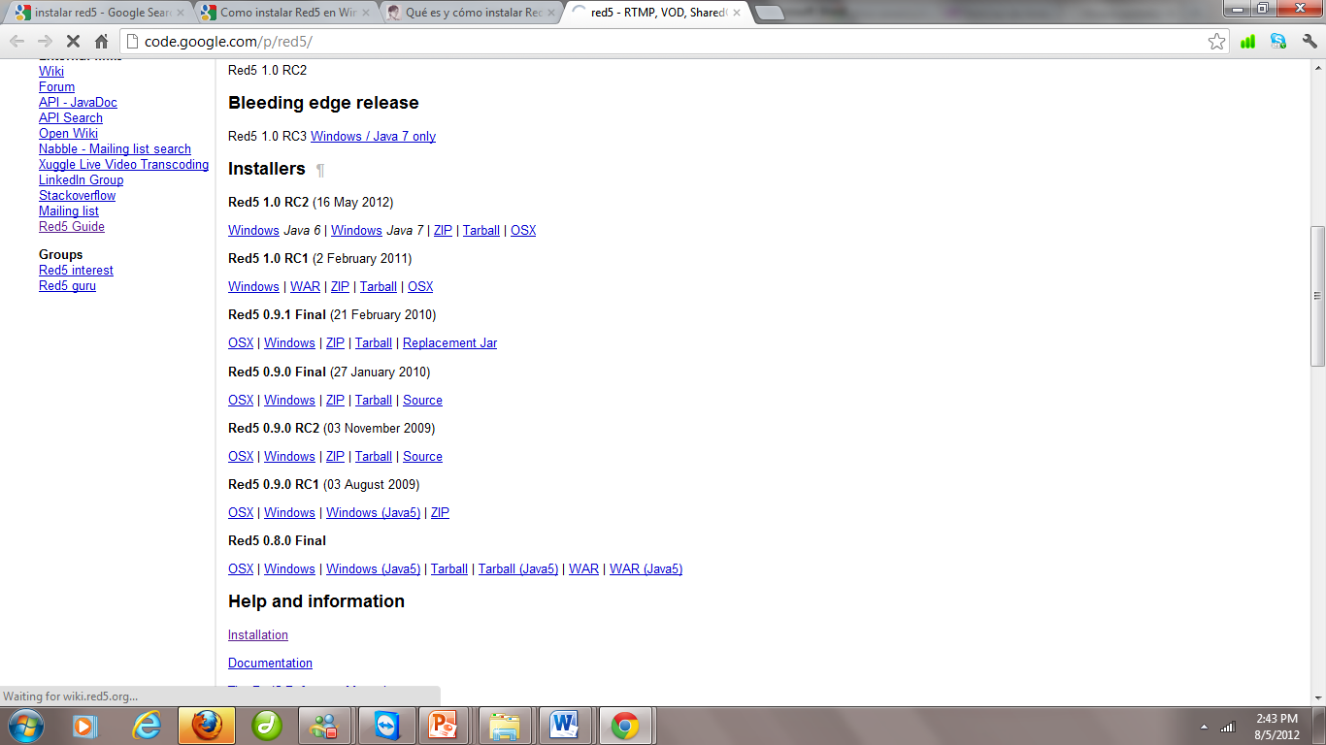Open the Wiki sidebar link
1326x745 pixels.
(51, 71)
